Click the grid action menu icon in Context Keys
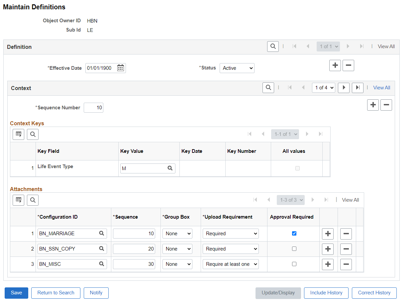 point(18,134)
